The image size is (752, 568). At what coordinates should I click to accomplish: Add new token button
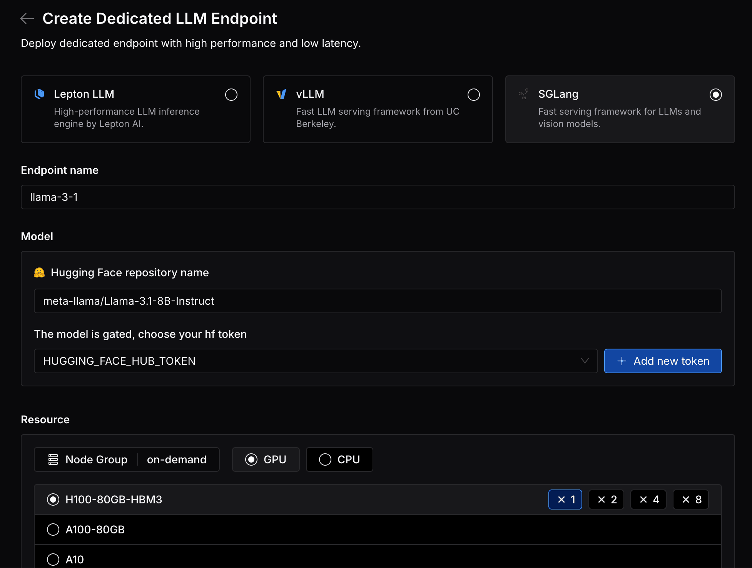(x=663, y=361)
